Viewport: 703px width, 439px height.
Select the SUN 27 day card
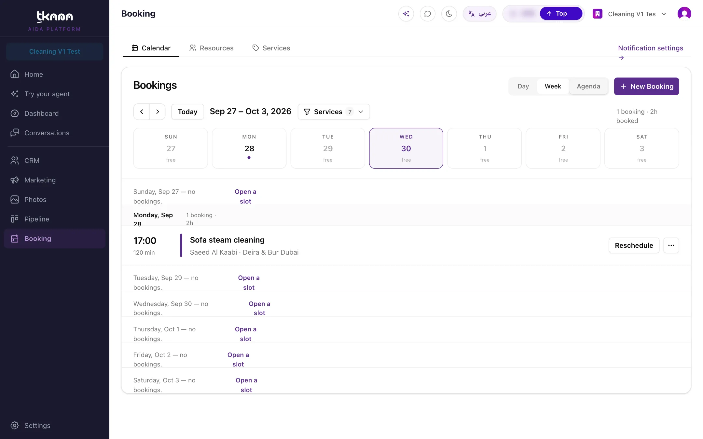coord(171,148)
